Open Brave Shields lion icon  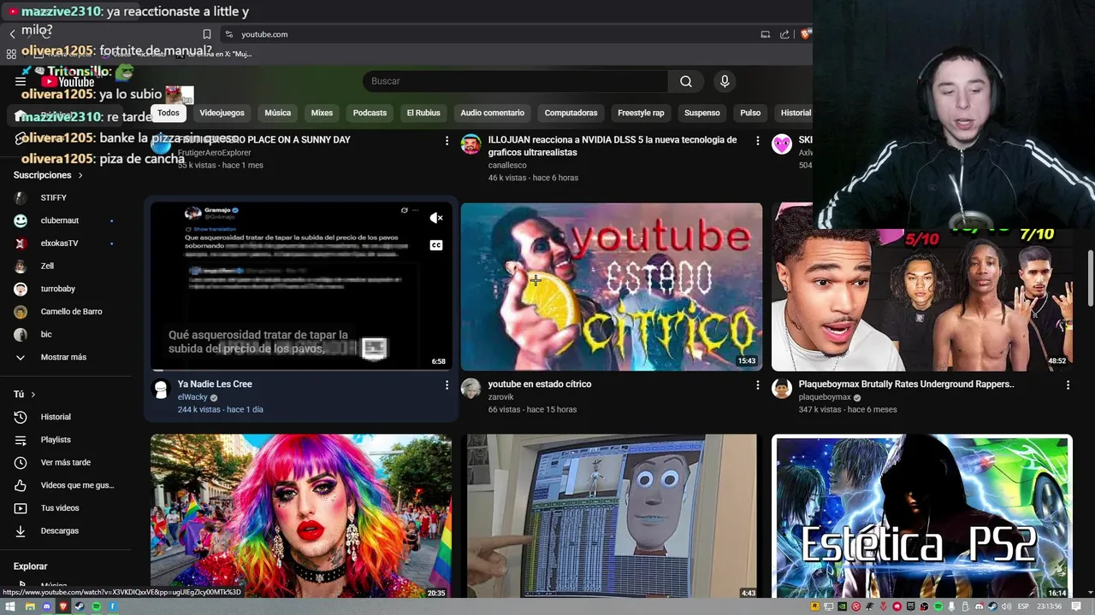tap(805, 34)
